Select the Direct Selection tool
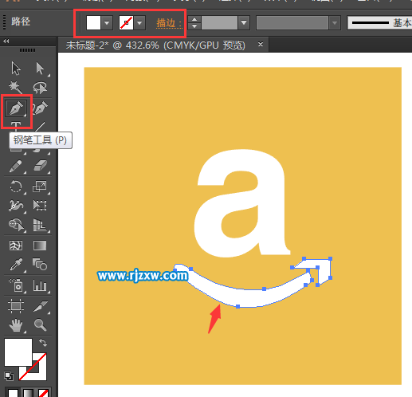Screen dimensions: 412x397 click(x=40, y=69)
